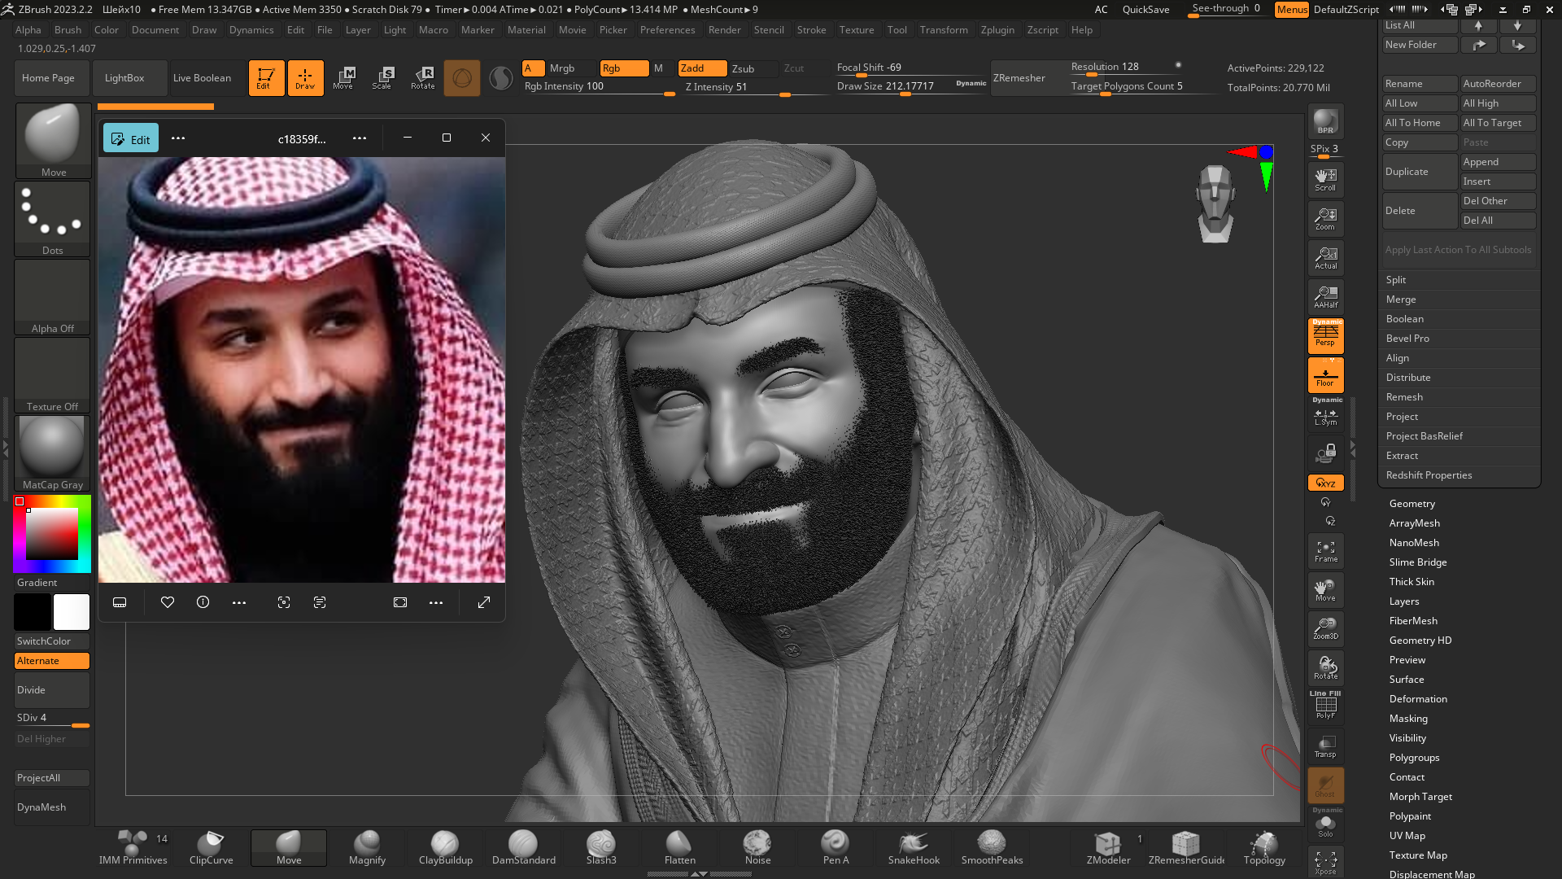1562x879 pixels.
Task: Open the Zplugin menu
Action: pyautogui.click(x=997, y=30)
